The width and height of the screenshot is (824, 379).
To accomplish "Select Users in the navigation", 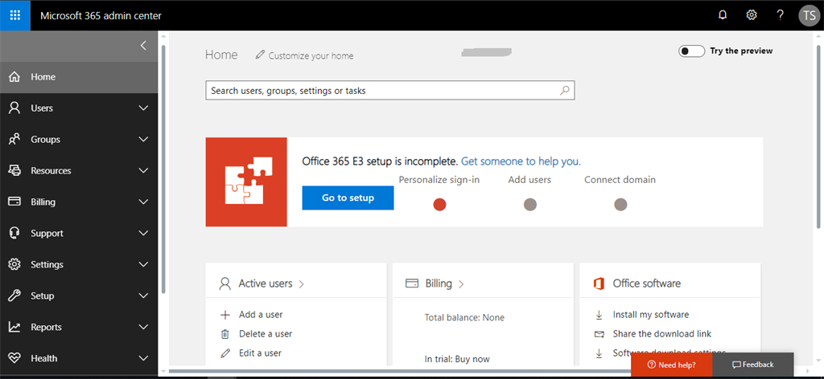I will click(79, 108).
